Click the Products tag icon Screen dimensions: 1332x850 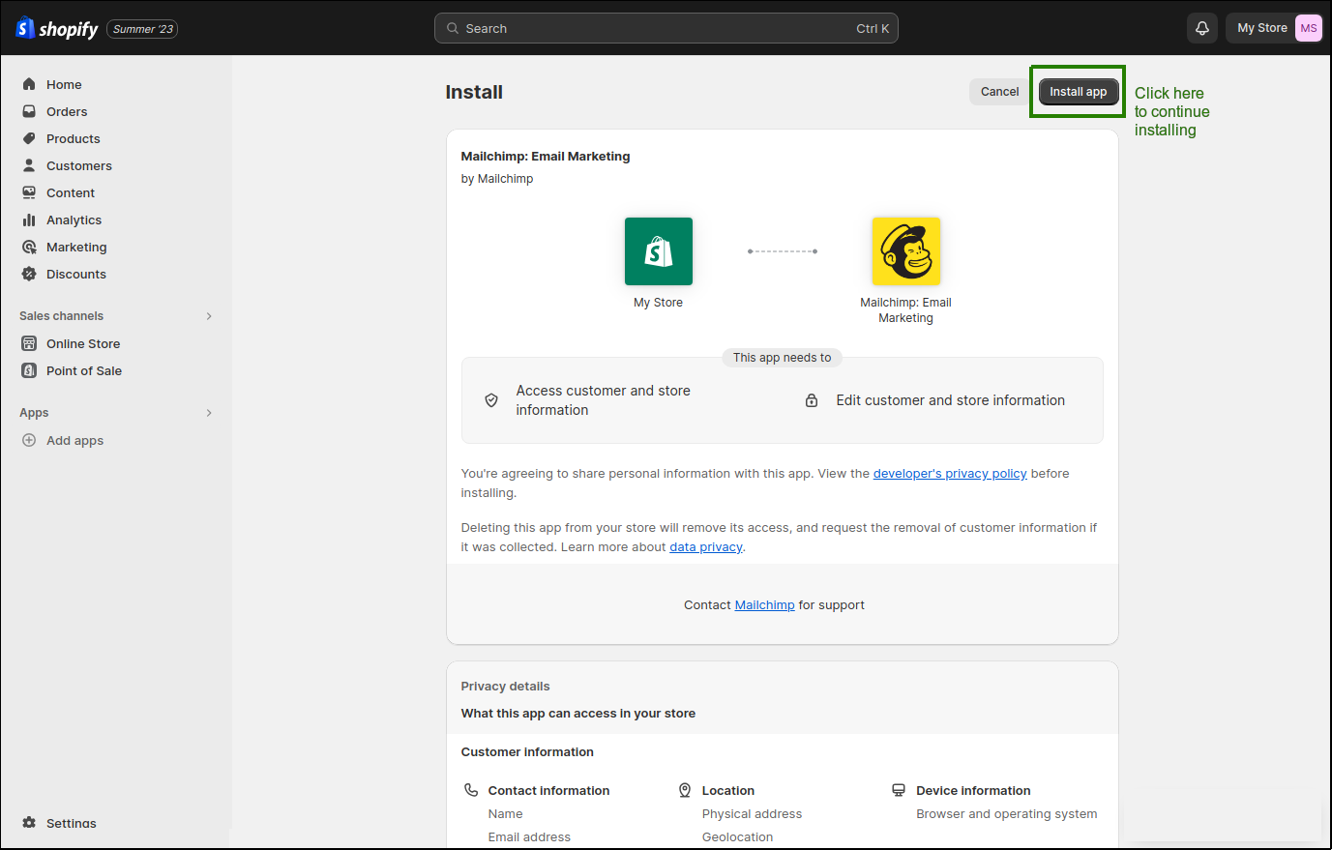tap(29, 138)
